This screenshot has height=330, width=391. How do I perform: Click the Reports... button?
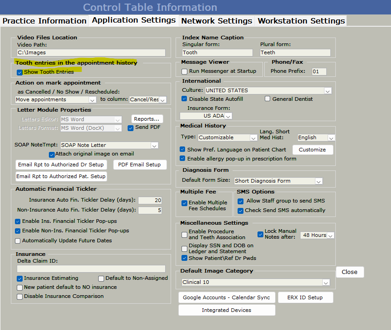point(147,119)
